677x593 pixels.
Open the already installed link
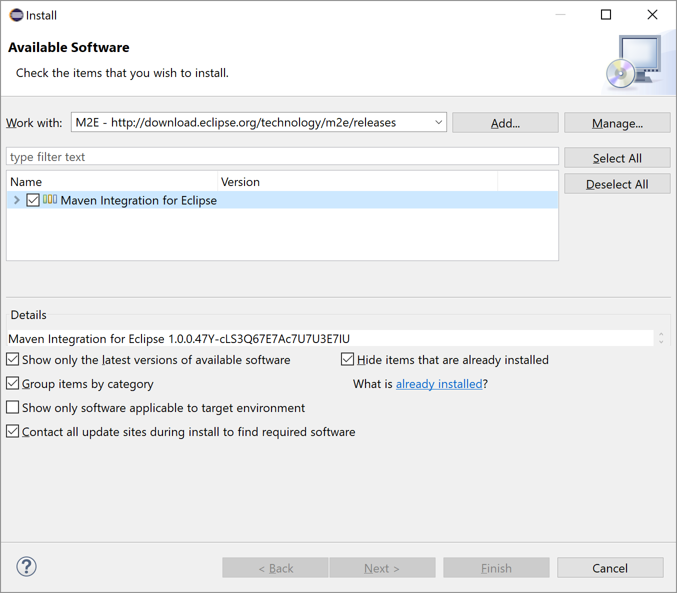pyautogui.click(x=439, y=384)
